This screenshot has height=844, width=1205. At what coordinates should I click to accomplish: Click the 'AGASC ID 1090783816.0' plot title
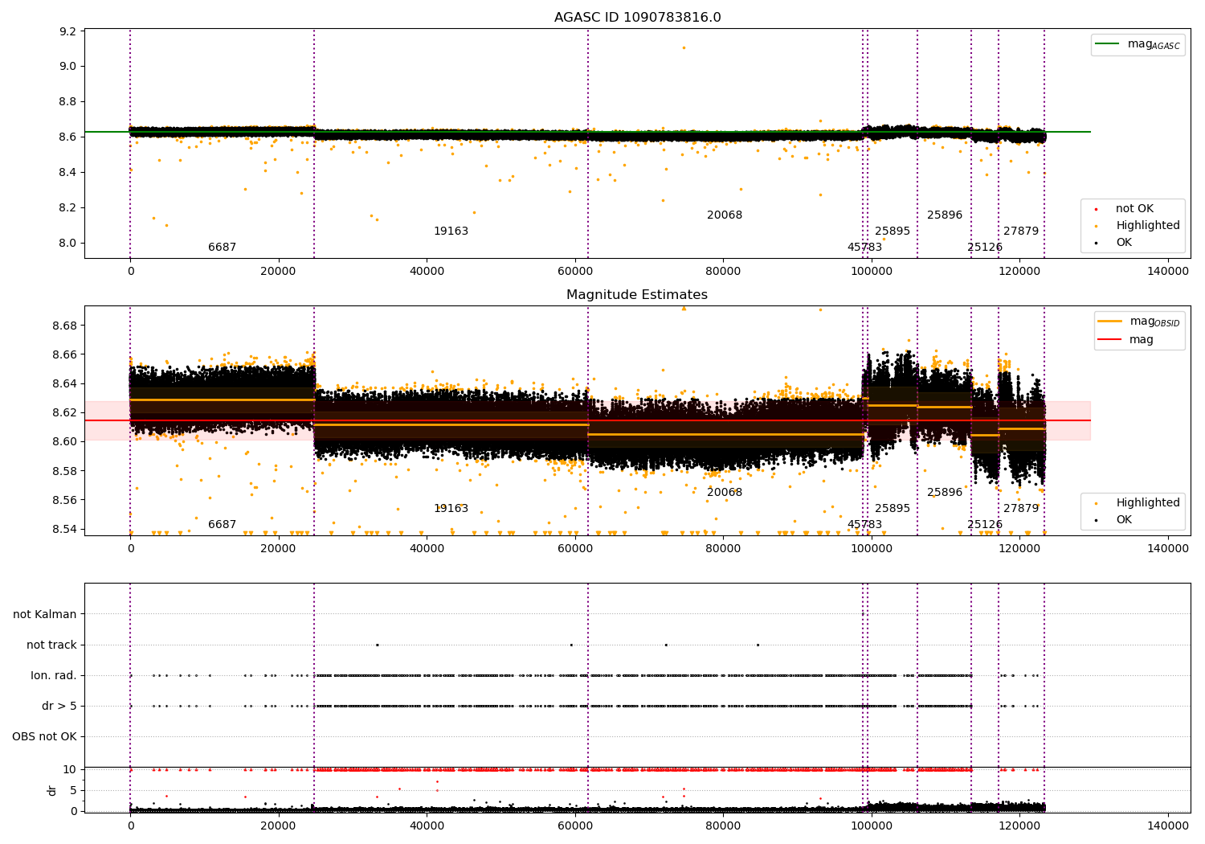click(637, 18)
